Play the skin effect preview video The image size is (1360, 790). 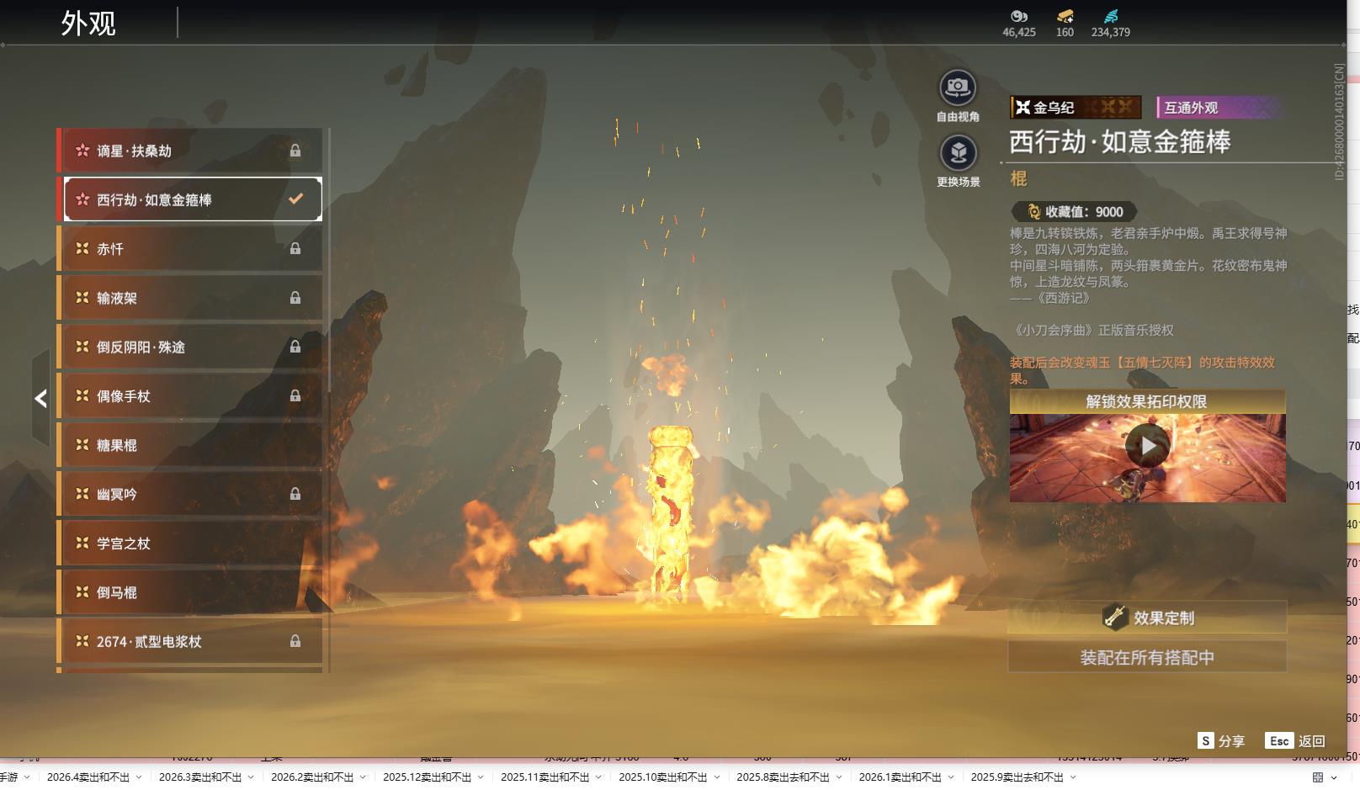click(x=1147, y=446)
